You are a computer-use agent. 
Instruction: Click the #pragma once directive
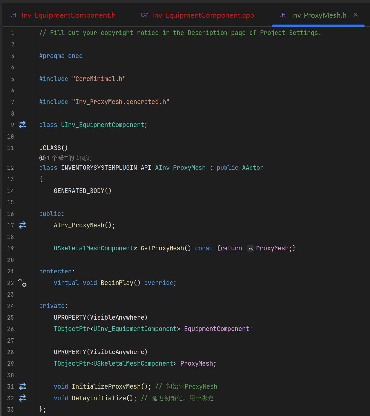click(x=61, y=56)
